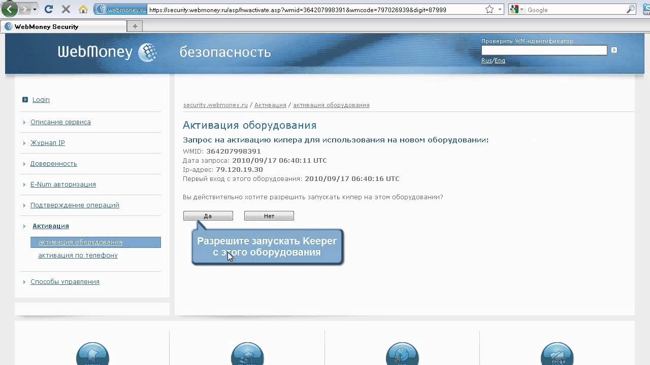Click security.webmoney.ru breadcrumb link
650x365 pixels.
coord(215,105)
